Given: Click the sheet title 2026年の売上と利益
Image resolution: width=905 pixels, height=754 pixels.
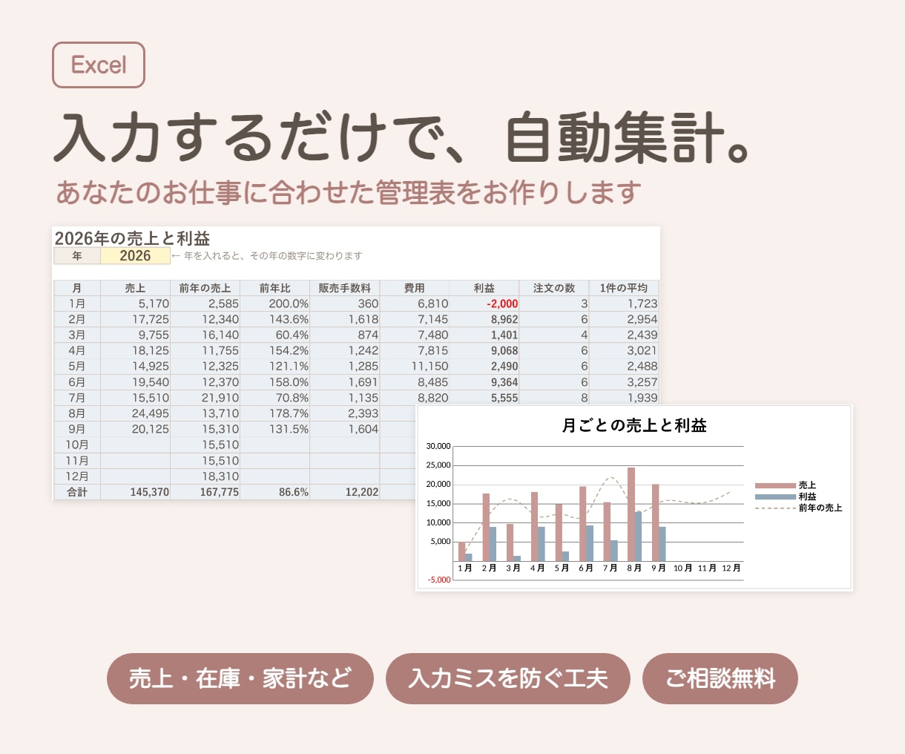Looking at the screenshot, I should tap(133, 238).
